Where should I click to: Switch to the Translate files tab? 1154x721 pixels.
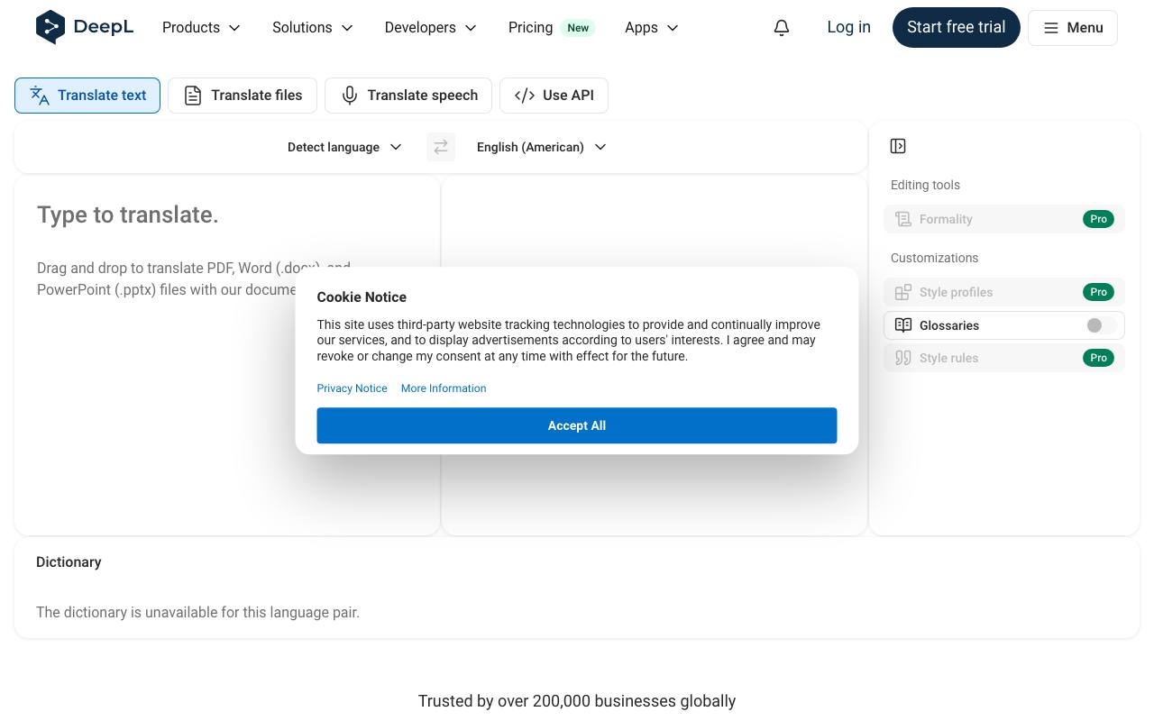[x=243, y=96]
